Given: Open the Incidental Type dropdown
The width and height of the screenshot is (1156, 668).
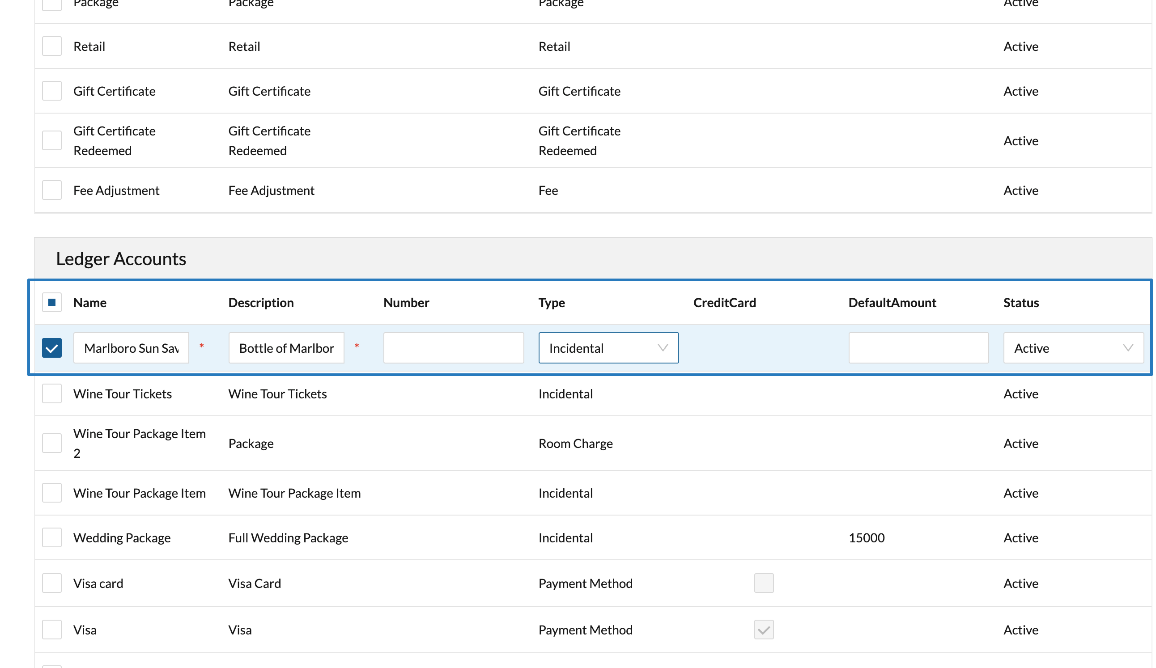Looking at the screenshot, I should pyautogui.click(x=608, y=348).
